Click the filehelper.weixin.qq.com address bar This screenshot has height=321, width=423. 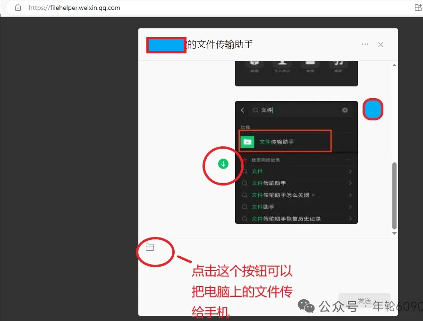coord(75,8)
